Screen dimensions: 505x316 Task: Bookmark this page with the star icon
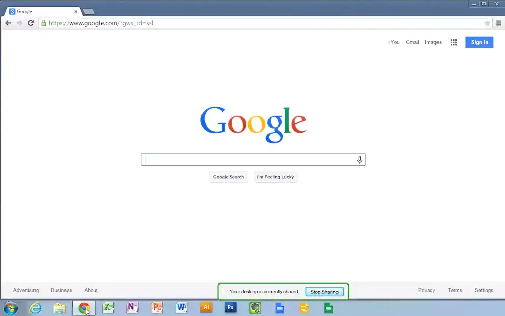(x=487, y=23)
